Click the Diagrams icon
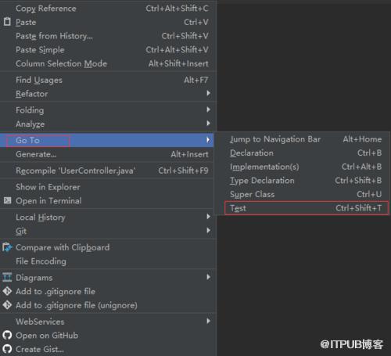This screenshot has width=391, height=356. point(7,277)
